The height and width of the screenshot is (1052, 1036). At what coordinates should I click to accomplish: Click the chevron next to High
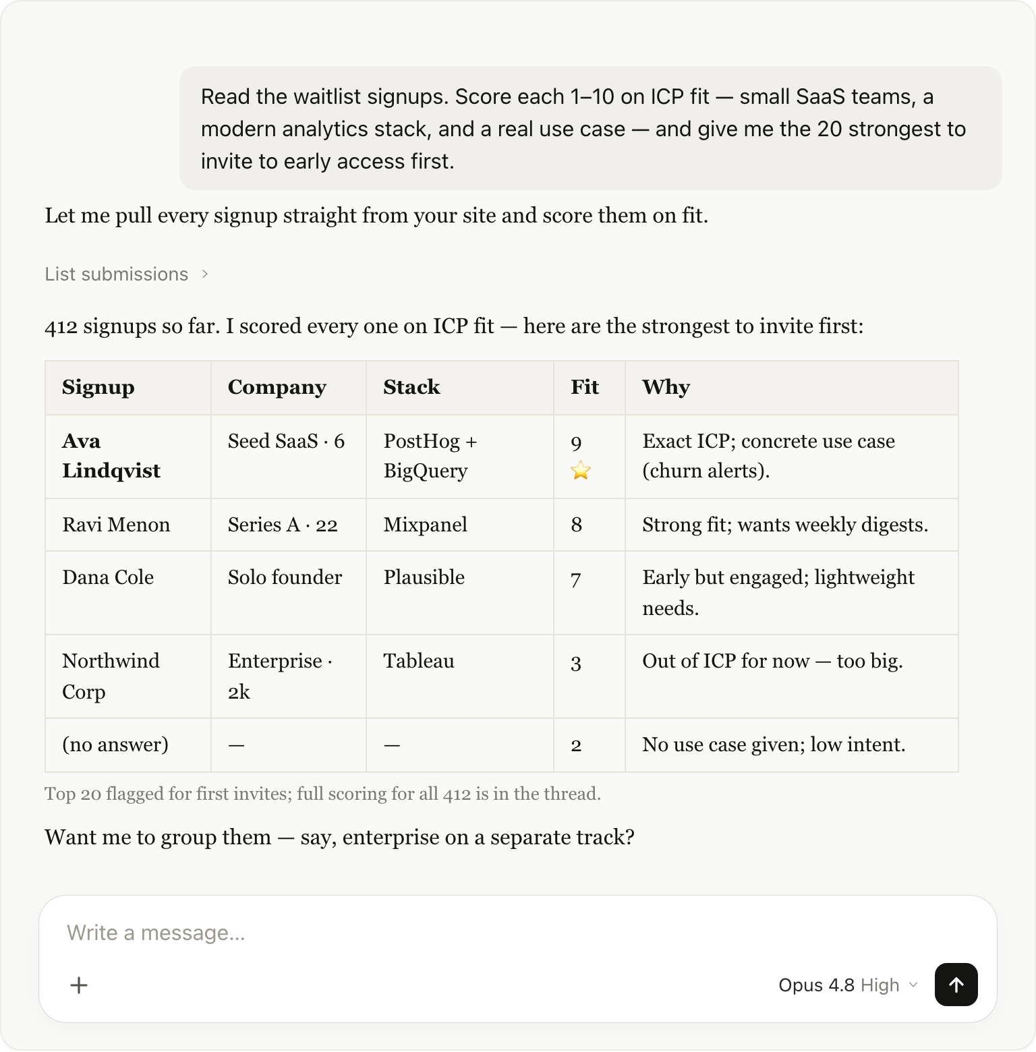tap(913, 985)
